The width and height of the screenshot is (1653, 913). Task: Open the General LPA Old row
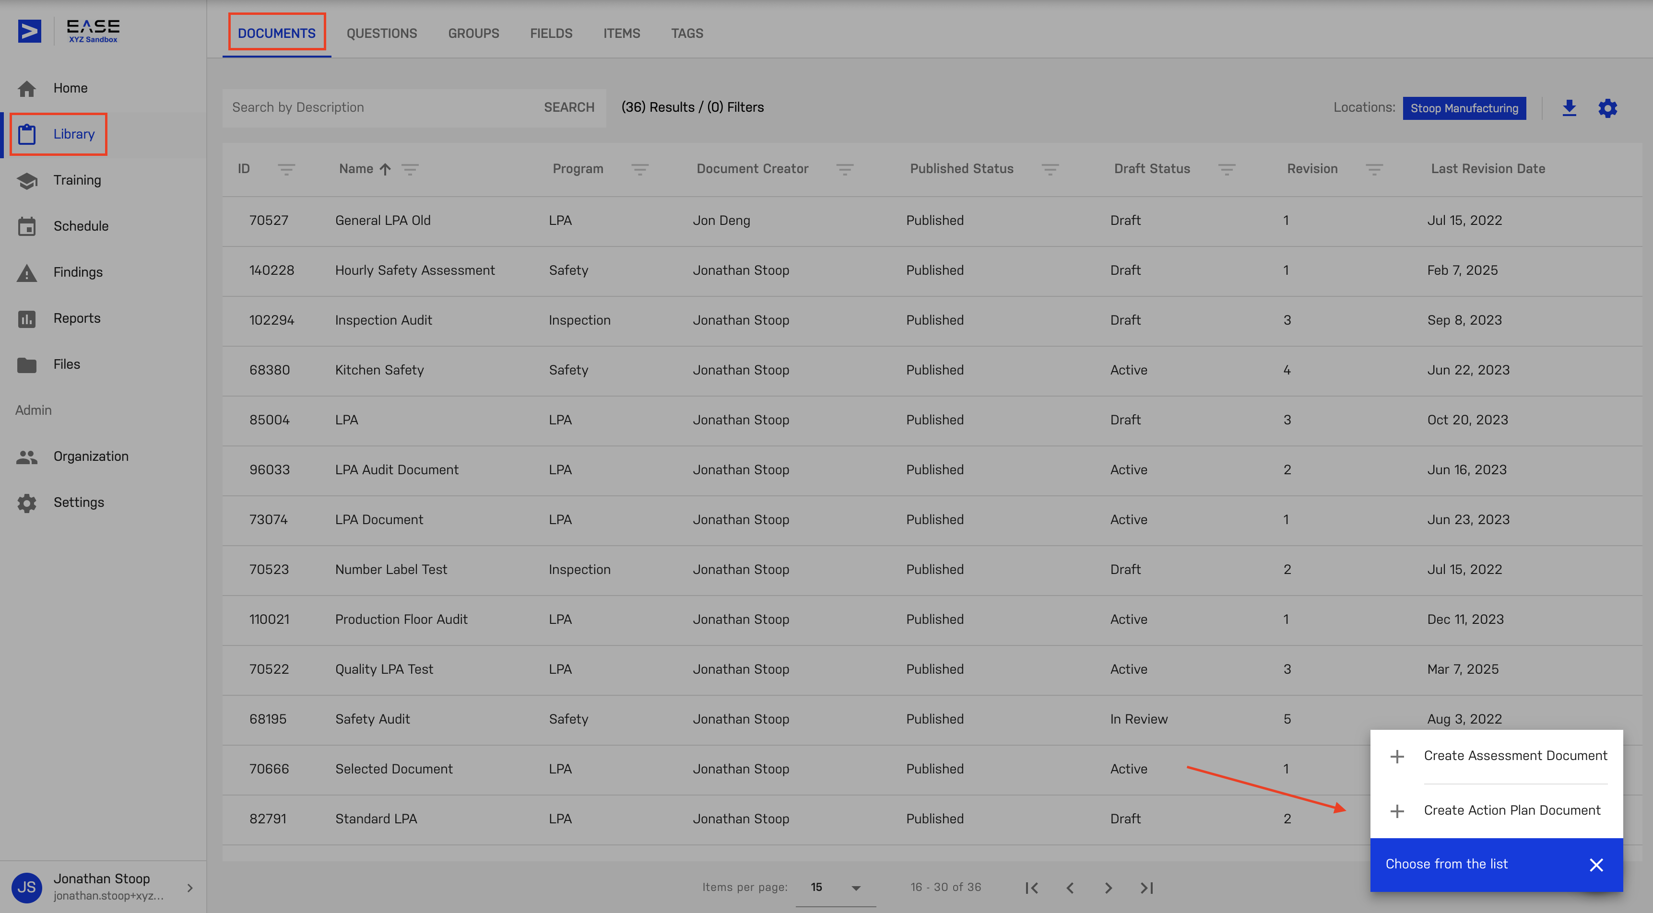click(932, 221)
